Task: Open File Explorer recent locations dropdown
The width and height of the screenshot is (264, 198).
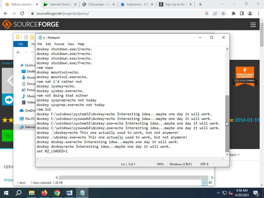Action: coord(32,52)
